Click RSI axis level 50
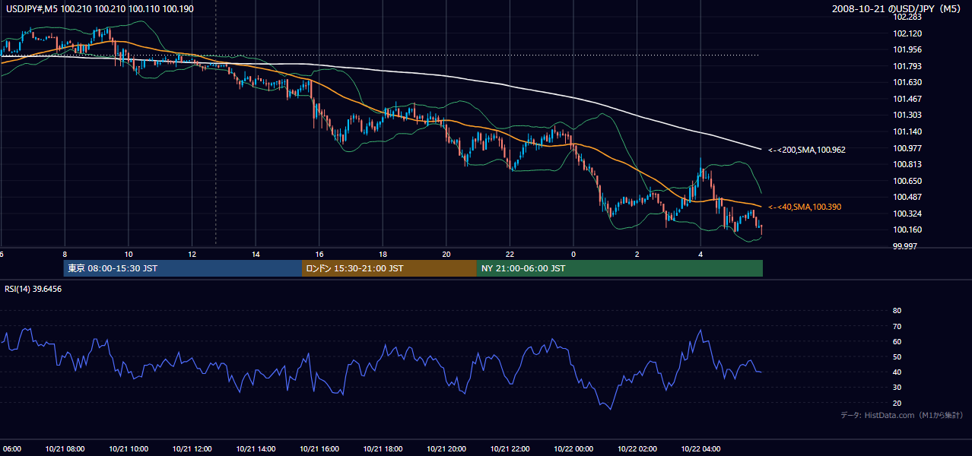This screenshot has width=972, height=456. 897,356
